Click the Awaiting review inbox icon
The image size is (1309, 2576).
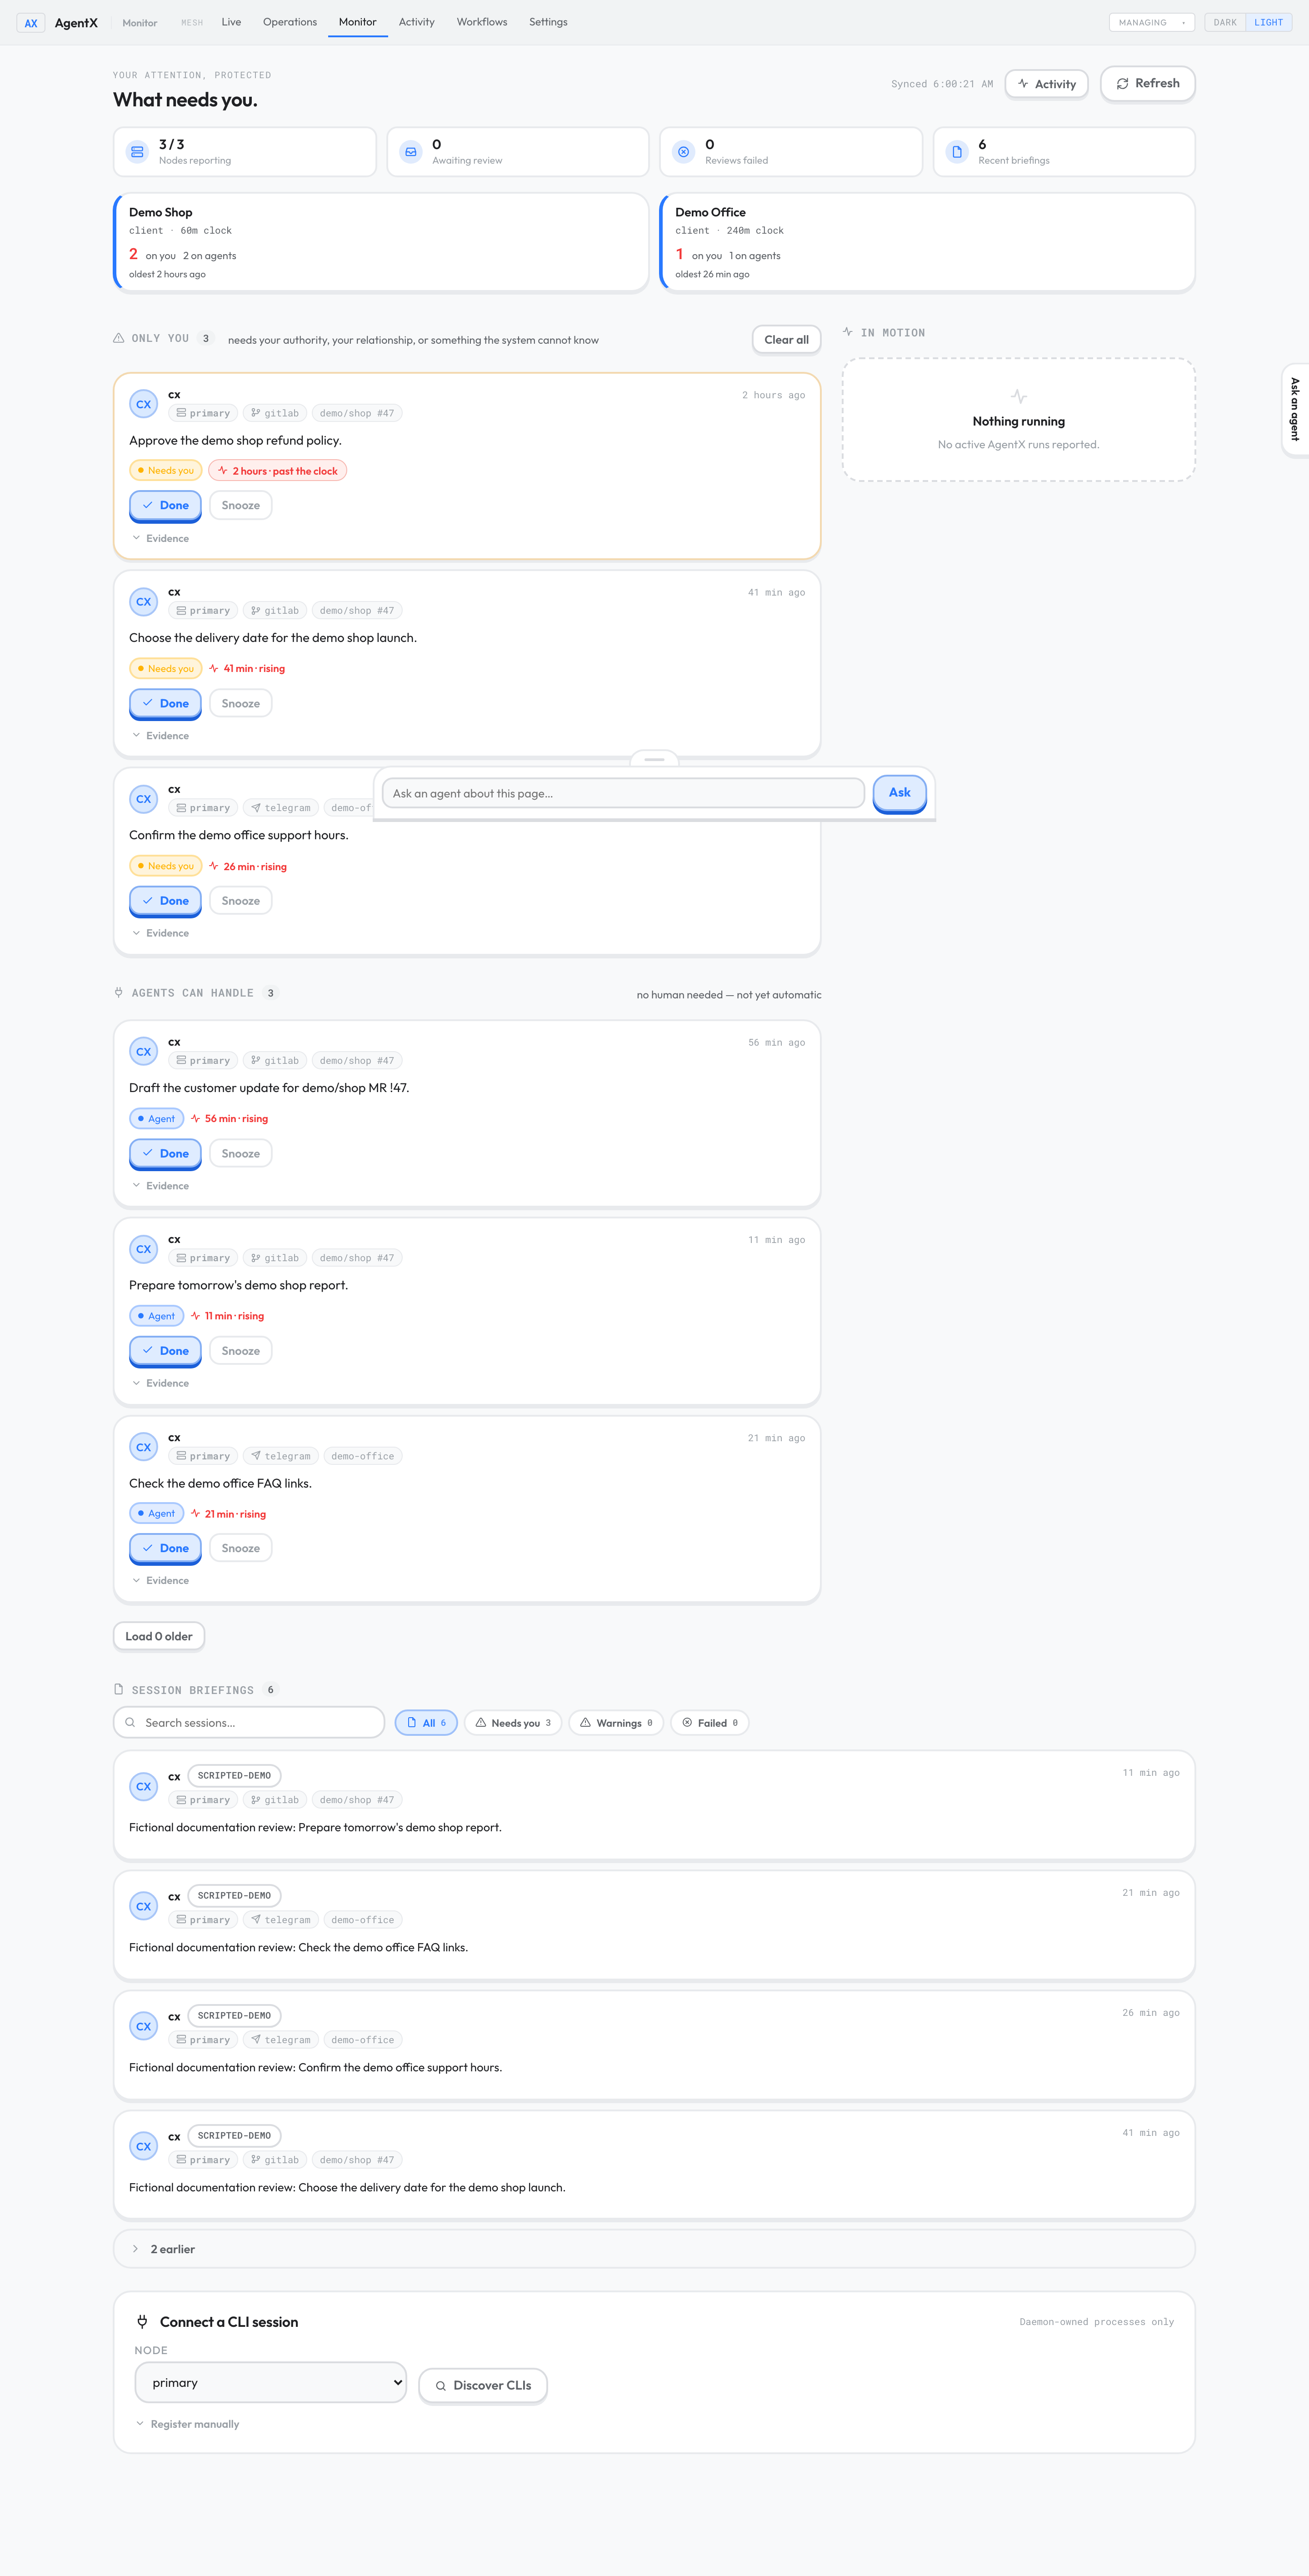410,152
